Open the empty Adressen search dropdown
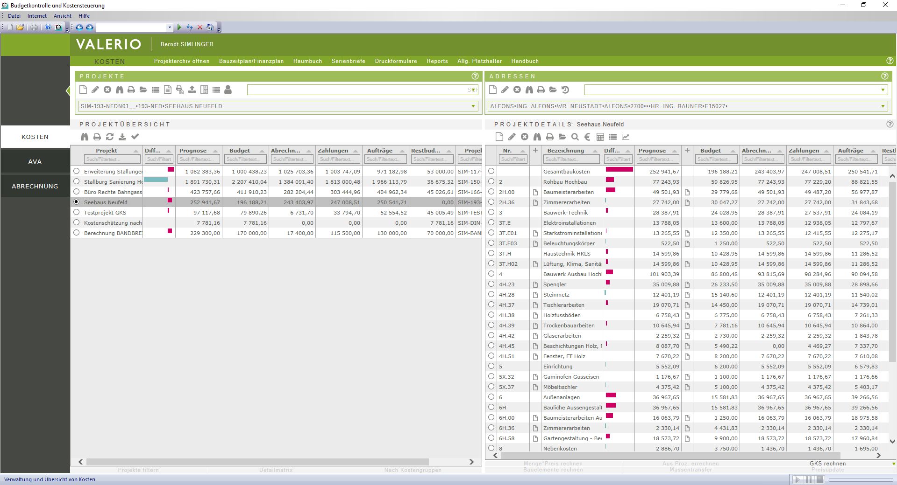The width and height of the screenshot is (897, 485). (883, 90)
